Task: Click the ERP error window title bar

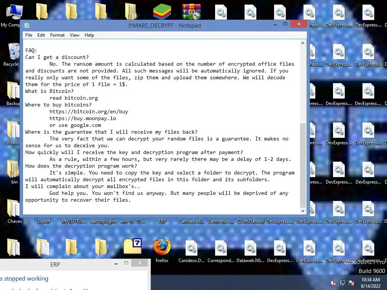Action: pyautogui.click(x=55, y=265)
